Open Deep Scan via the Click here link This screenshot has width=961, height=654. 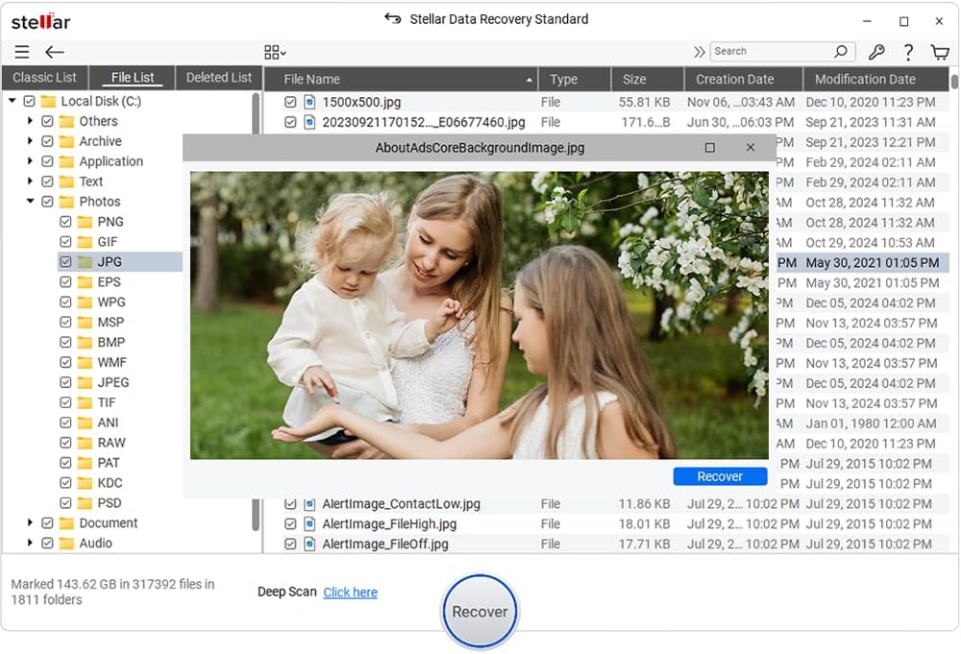(350, 593)
